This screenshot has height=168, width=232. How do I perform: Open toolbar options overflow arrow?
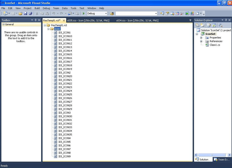[x=204, y=14]
